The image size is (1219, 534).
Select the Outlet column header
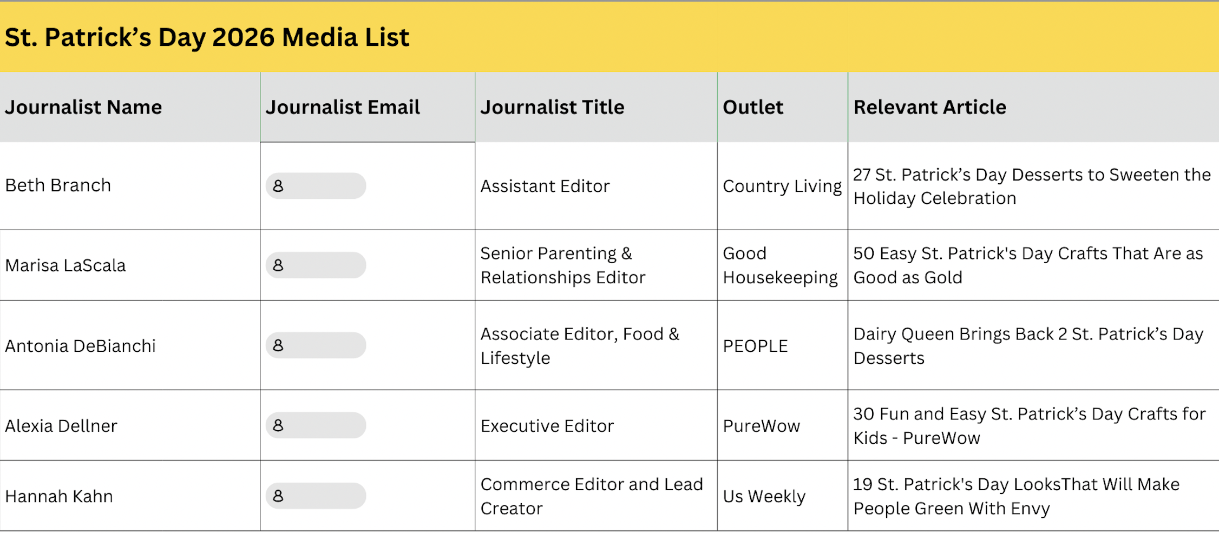752,107
